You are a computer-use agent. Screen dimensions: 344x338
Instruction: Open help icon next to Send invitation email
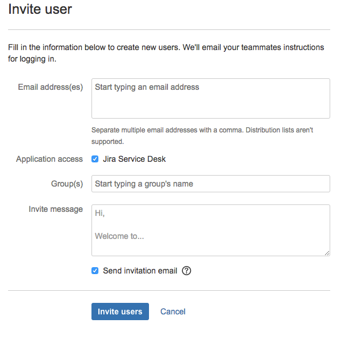click(186, 271)
